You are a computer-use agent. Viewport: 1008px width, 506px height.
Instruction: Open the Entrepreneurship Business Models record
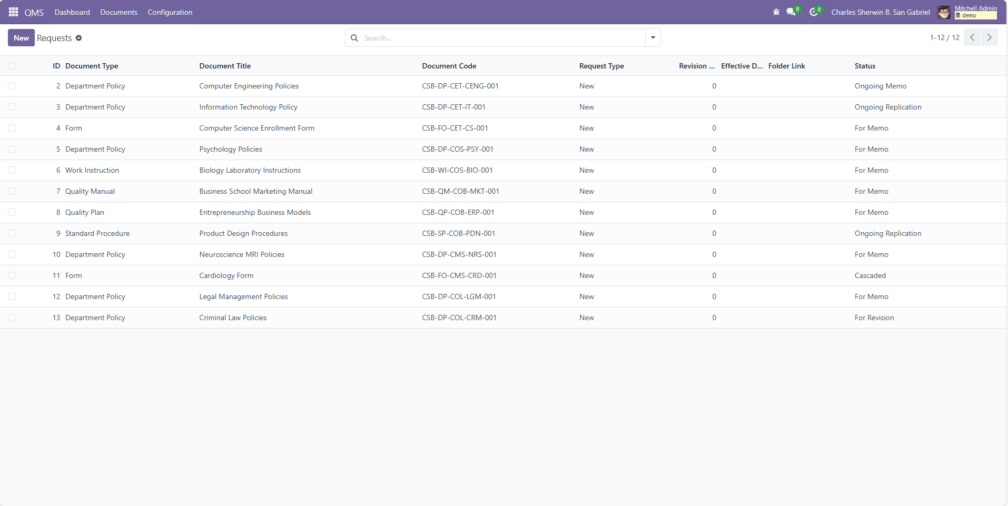click(255, 212)
